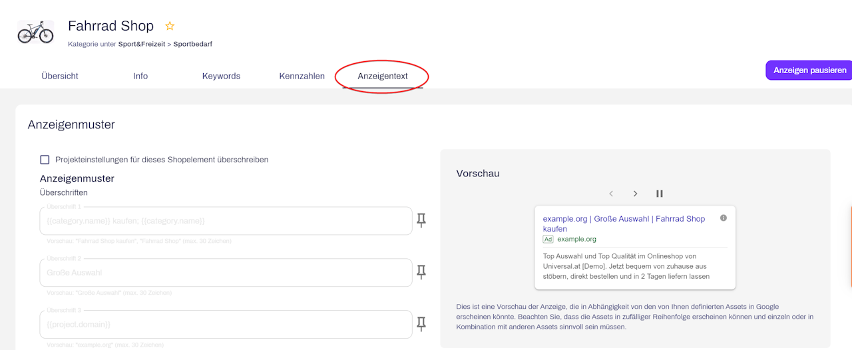Go to the Keywords tab
Image resolution: width=852 pixels, height=350 pixels.
point(221,76)
